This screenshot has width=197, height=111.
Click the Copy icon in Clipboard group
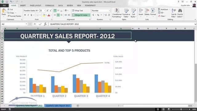(x=8, y=13)
